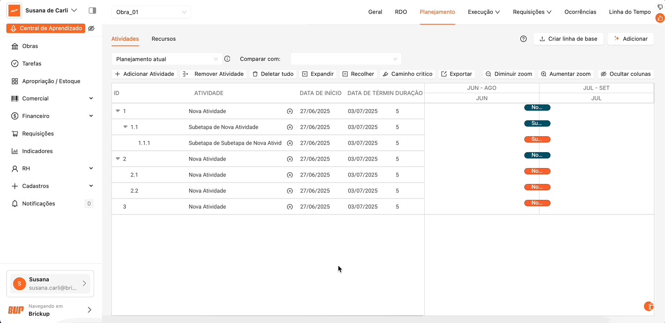Select 'Subetapa de Nova Atividade' in row 1.1
665x323 pixels.
pos(223,127)
